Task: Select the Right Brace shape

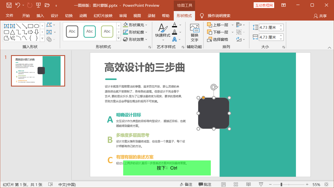Action: coord(37,38)
